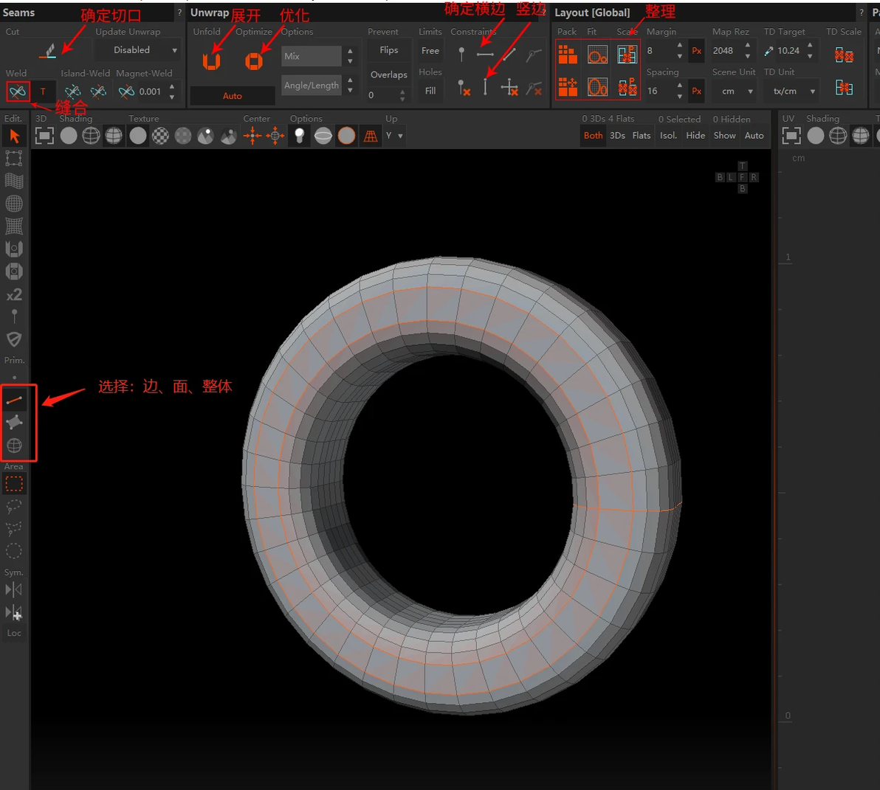
Task: Click the Fill holes button
Action: (x=430, y=91)
